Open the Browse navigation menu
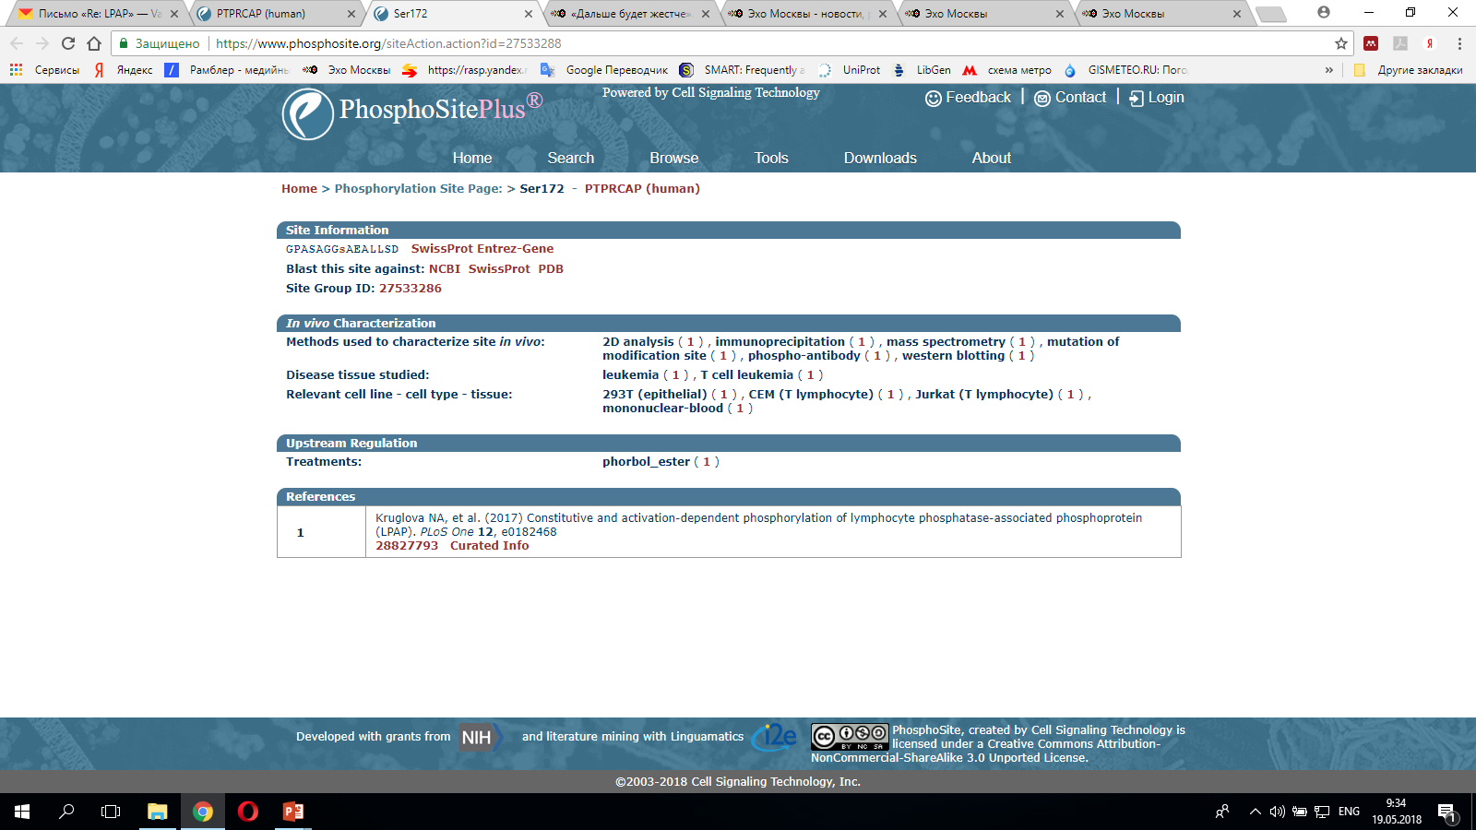1476x830 pixels. [x=673, y=158]
